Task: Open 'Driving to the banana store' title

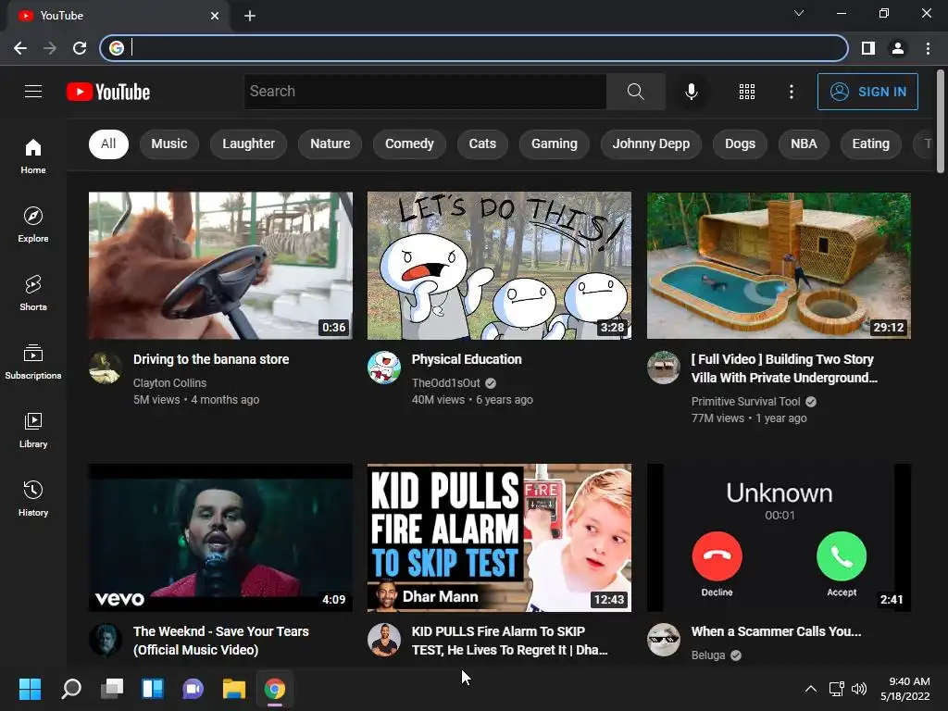Action: click(211, 359)
